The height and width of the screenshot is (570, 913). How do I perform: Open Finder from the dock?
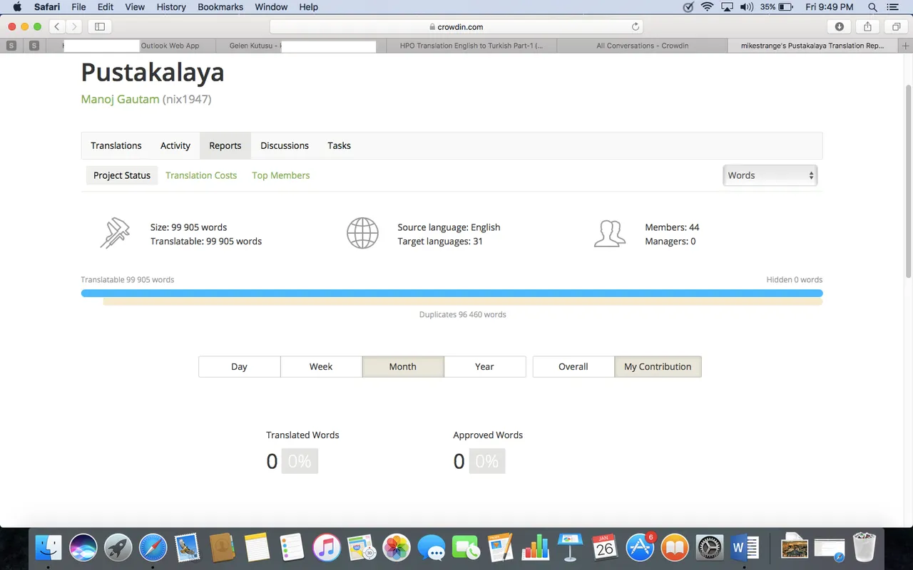[49, 547]
